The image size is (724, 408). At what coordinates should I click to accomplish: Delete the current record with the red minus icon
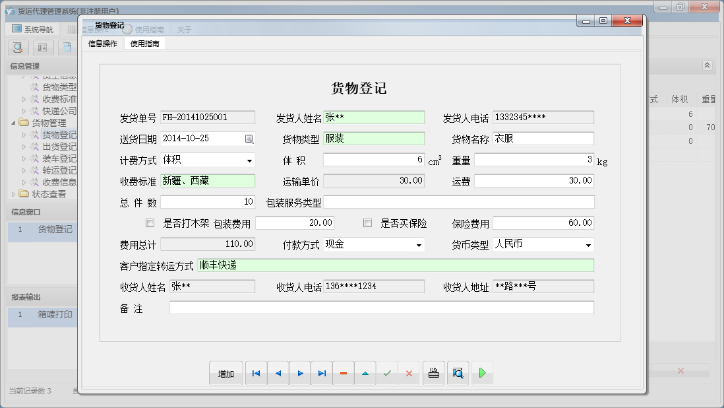[343, 373]
